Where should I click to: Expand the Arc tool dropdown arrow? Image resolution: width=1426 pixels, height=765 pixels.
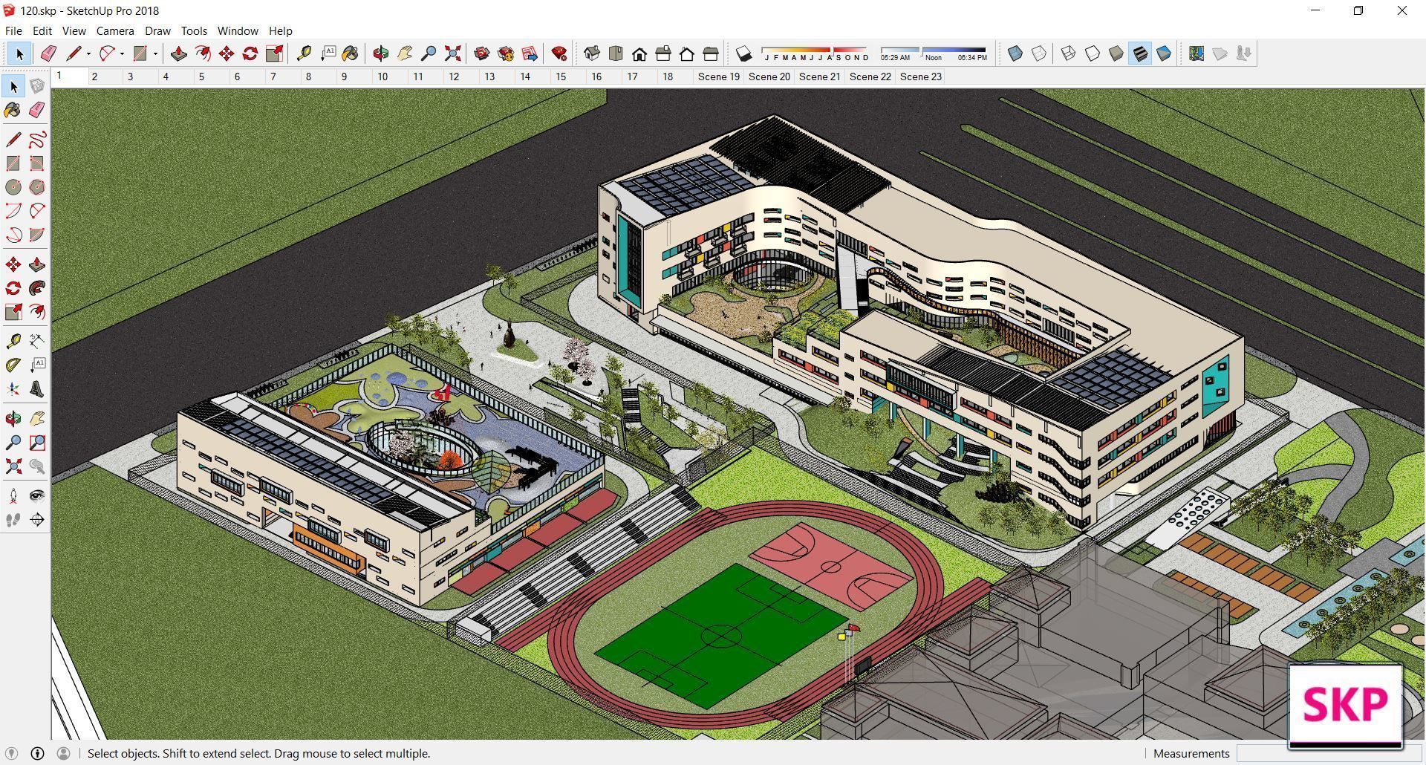(x=122, y=53)
